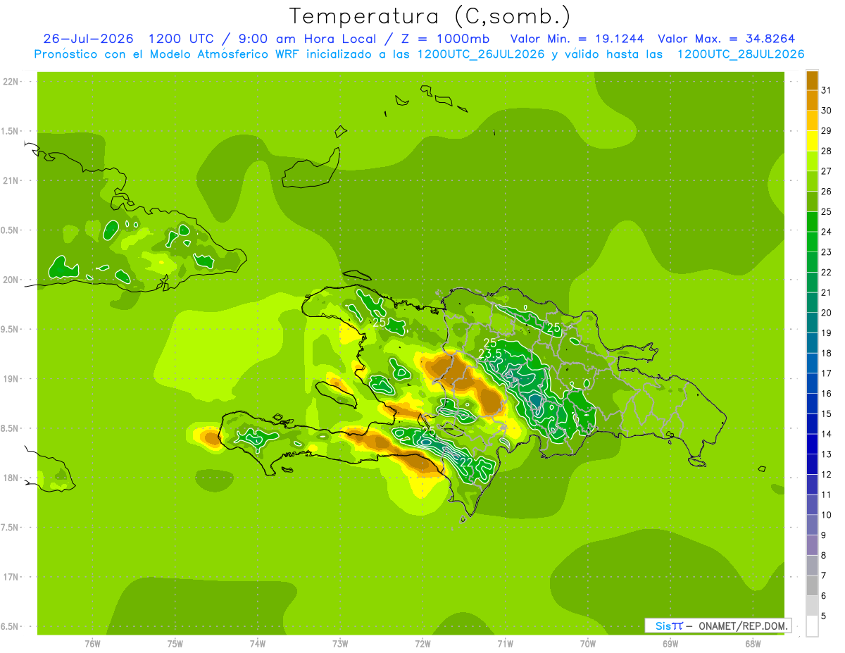Click the legend value "14"
The image size is (845, 653).
pyautogui.click(x=826, y=434)
